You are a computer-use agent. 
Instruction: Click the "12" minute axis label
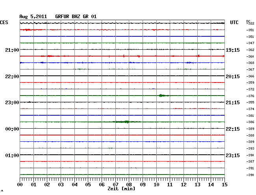click(184, 185)
